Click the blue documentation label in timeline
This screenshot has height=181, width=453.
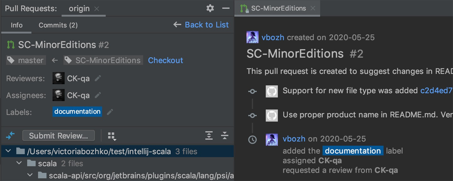353,151
